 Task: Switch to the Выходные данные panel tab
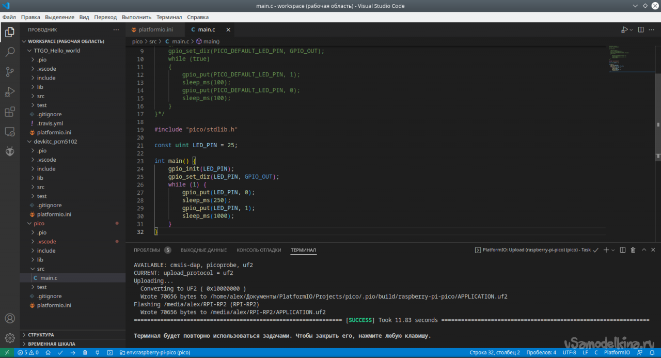203,250
